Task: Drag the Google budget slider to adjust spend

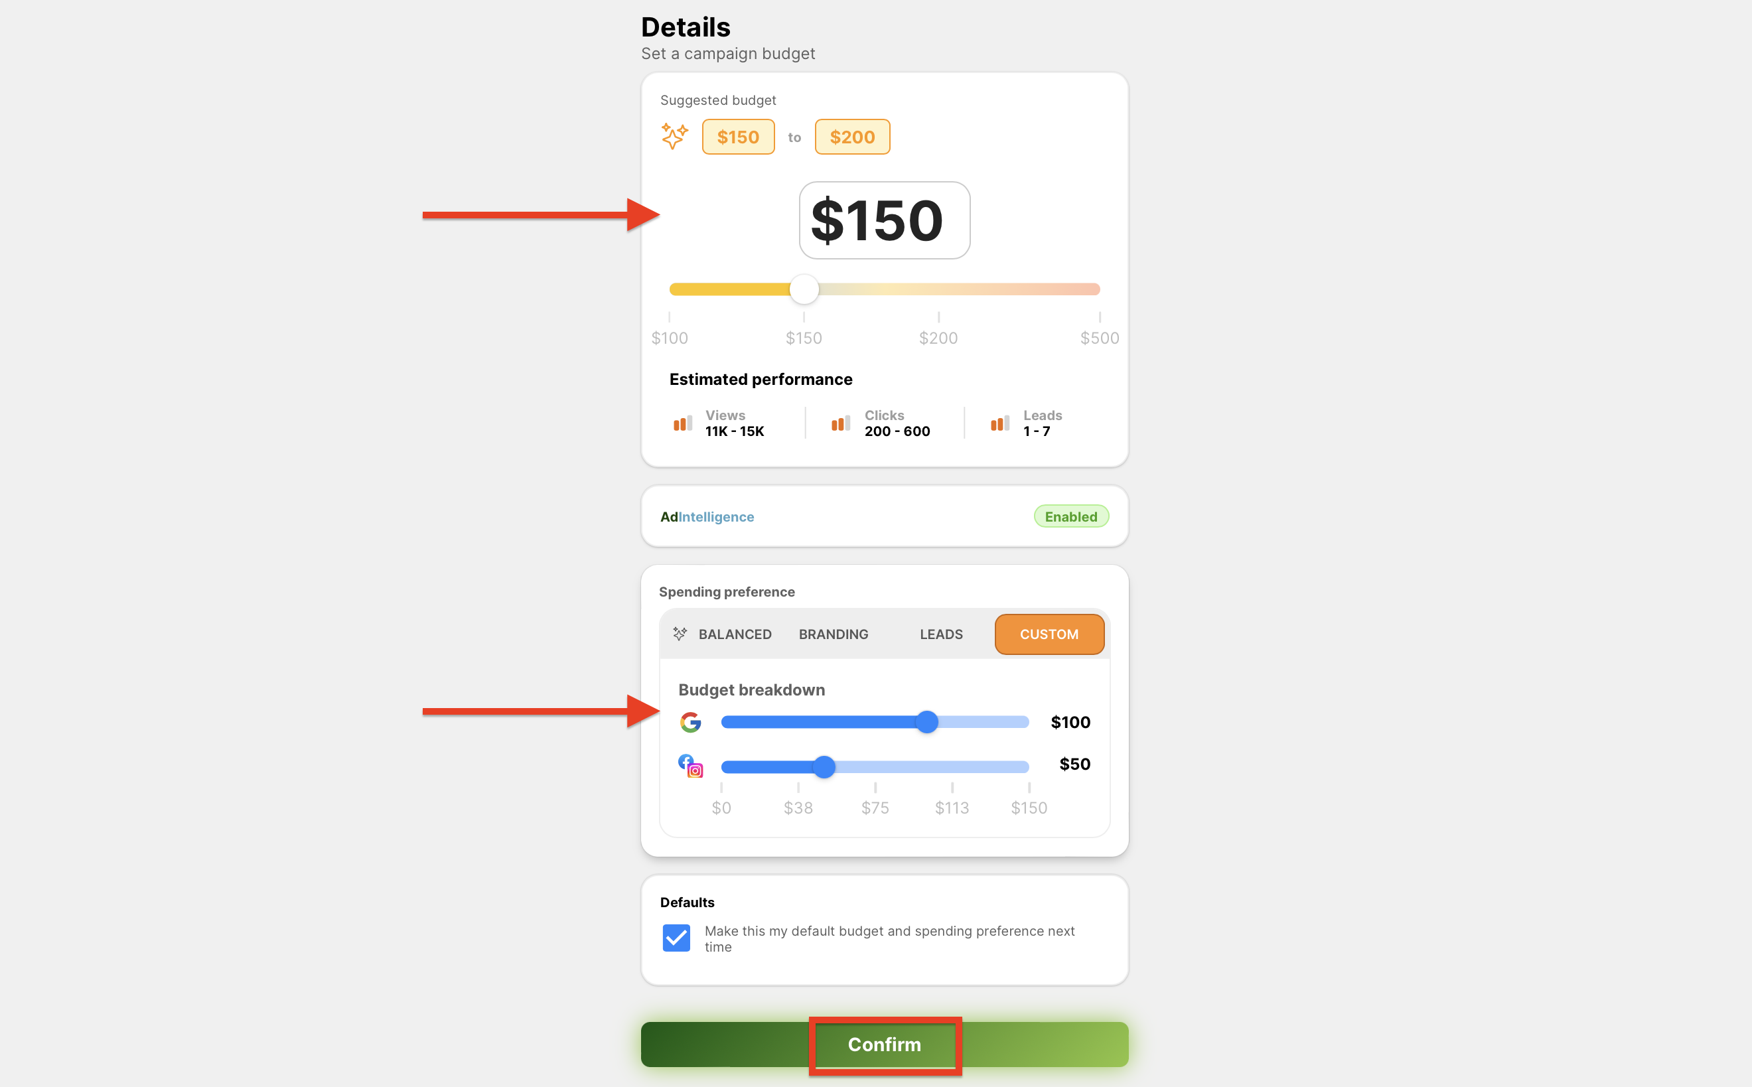Action: 928,721
